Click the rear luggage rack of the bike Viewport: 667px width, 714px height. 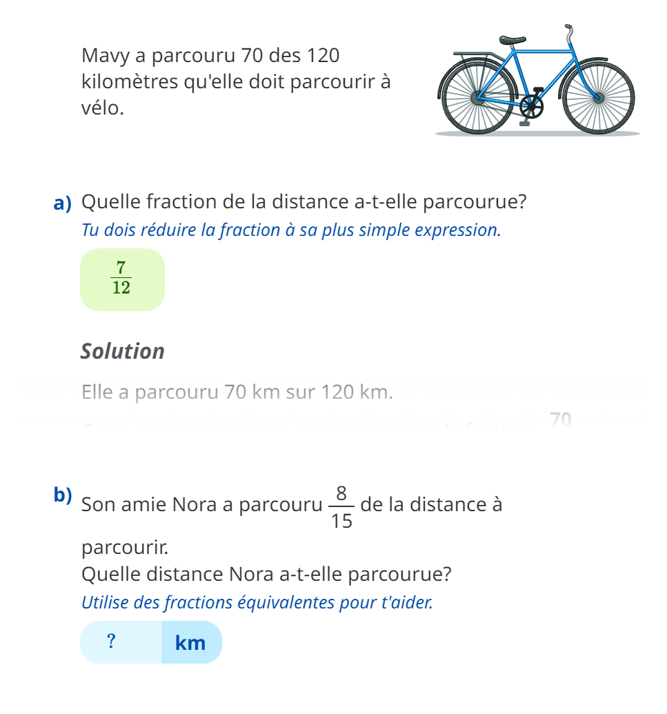coord(475,54)
